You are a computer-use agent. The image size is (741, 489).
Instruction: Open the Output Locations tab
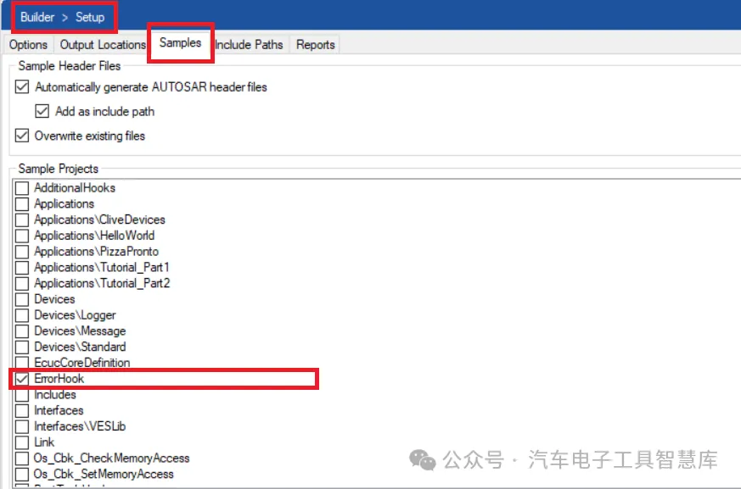(102, 45)
